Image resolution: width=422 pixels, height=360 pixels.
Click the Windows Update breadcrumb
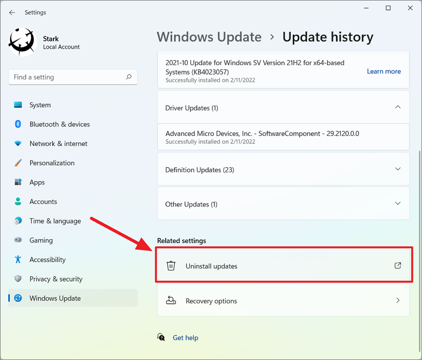[209, 37]
